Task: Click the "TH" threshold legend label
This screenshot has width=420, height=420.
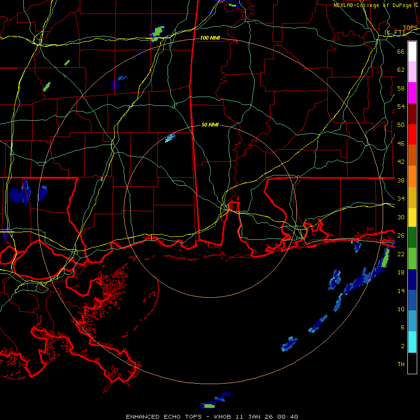Action: [x=401, y=364]
